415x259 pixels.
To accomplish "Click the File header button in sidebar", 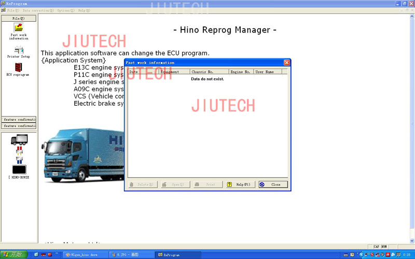I will tap(19, 18).
